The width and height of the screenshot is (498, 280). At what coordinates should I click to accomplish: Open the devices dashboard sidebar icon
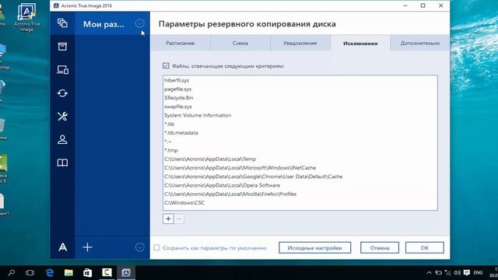coord(62,70)
